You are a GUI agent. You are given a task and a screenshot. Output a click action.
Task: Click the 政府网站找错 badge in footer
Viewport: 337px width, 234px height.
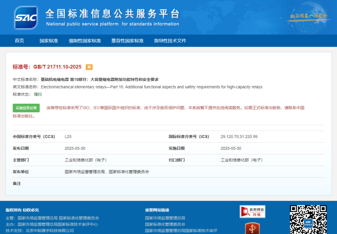(252, 212)
